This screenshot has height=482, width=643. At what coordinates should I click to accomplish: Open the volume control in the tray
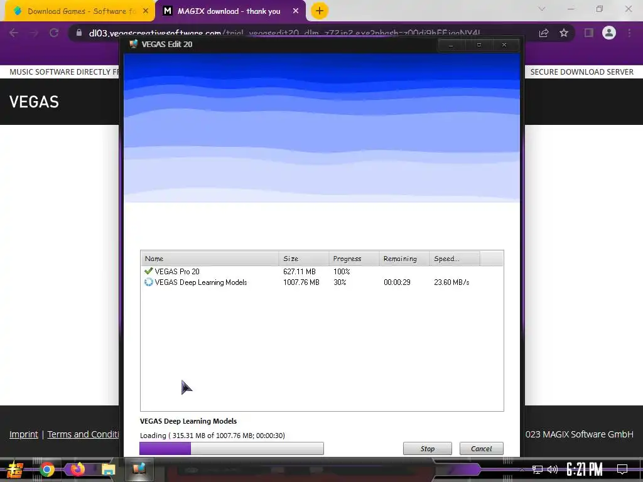click(553, 469)
